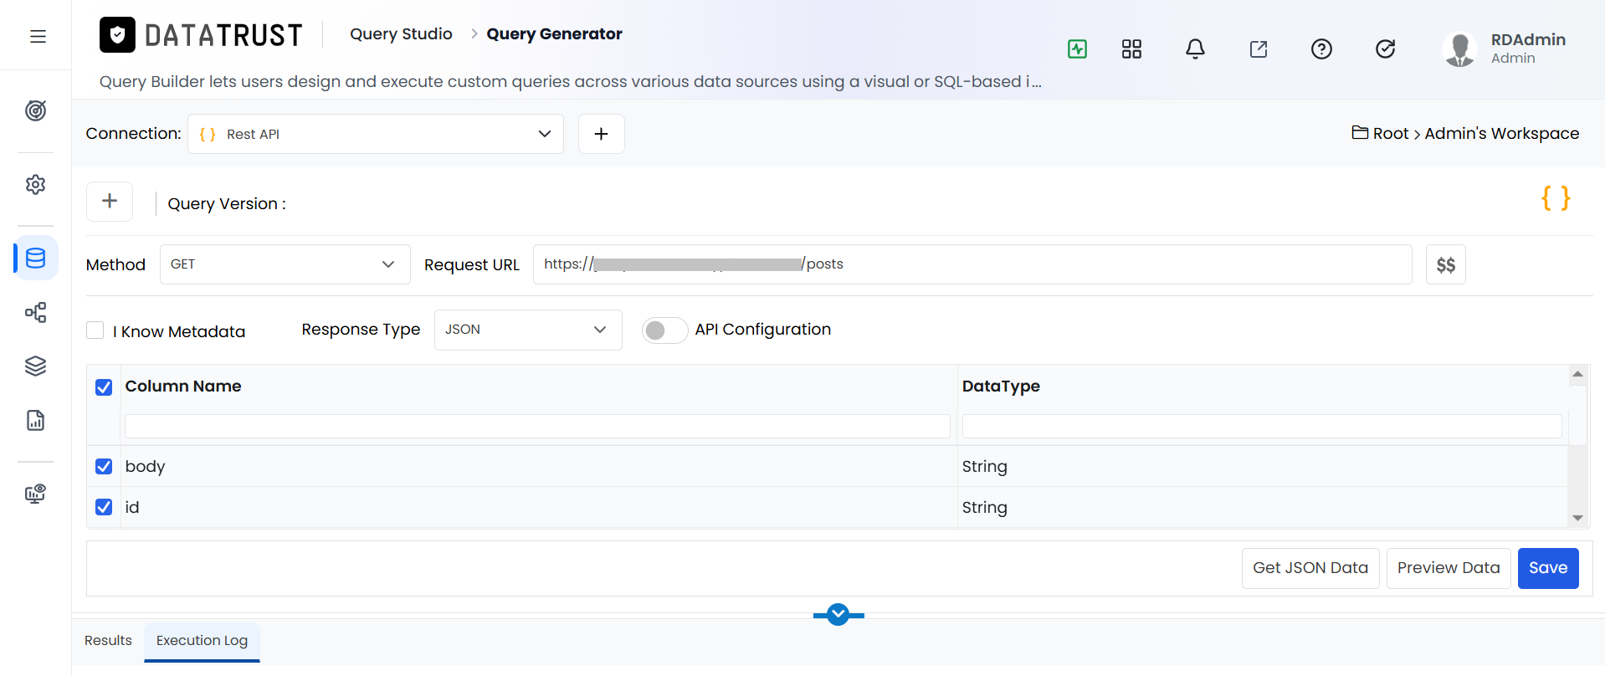
Task: Click the DataTrust shield logo
Action: click(x=117, y=35)
